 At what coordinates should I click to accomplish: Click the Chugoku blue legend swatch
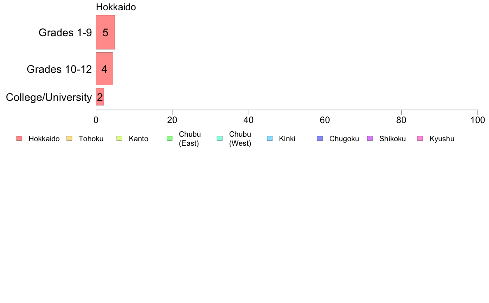(320, 139)
